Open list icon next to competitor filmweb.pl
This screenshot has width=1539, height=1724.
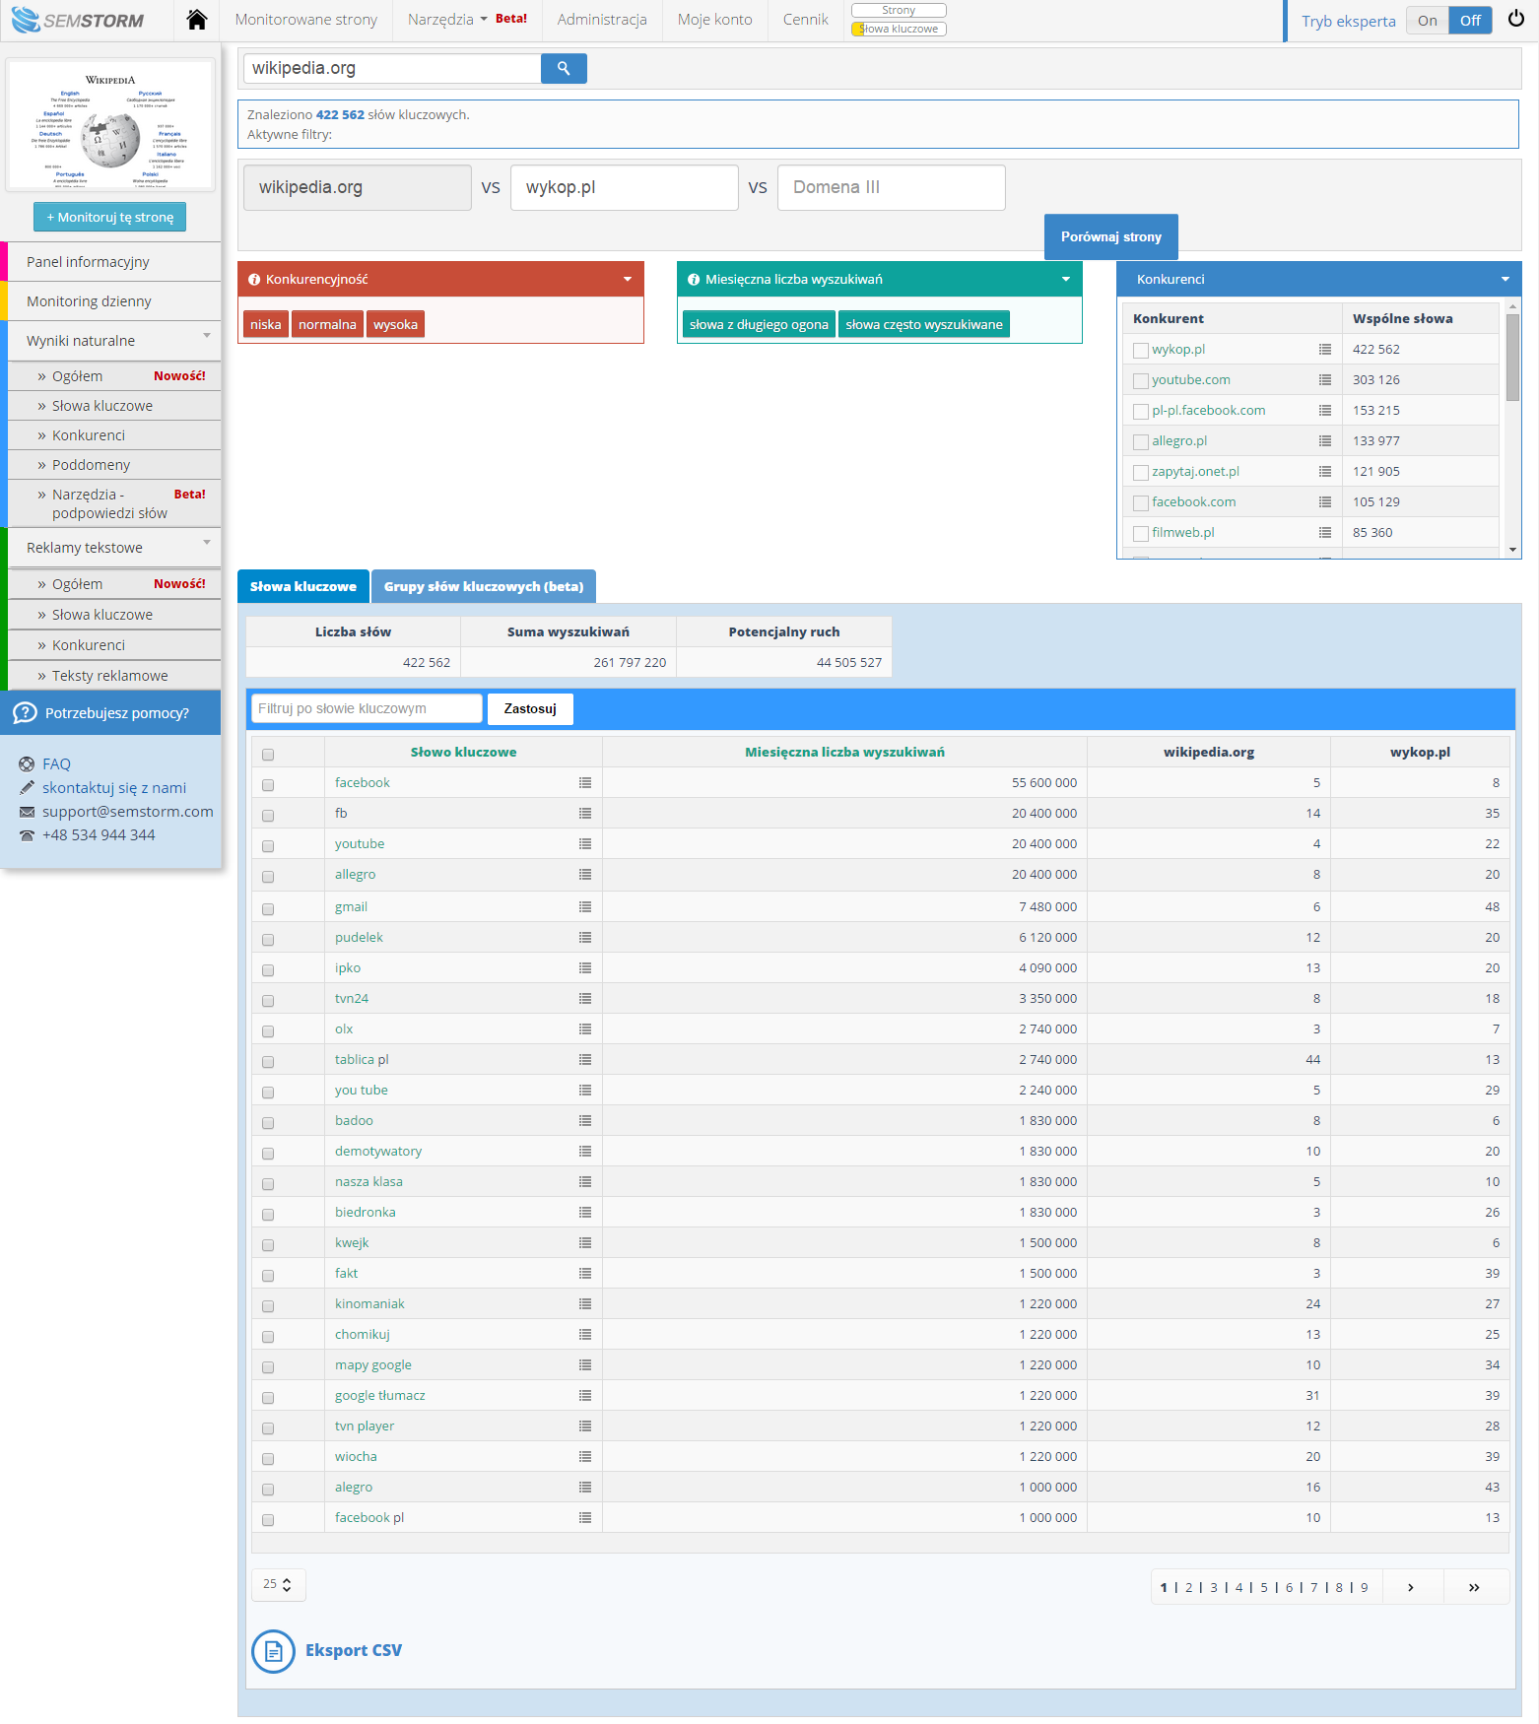tap(1325, 532)
